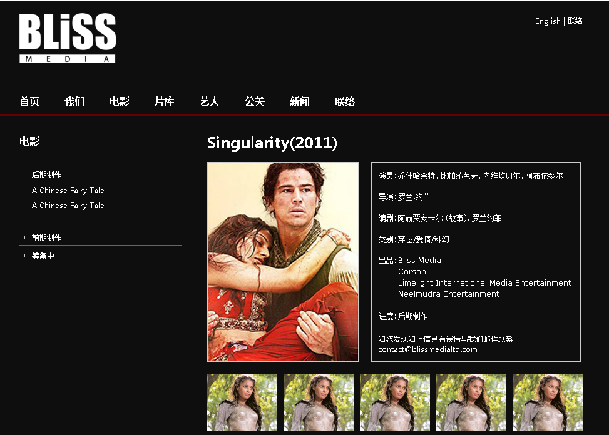Switch language to English
Viewport: 609px width, 435px height.
(548, 21)
